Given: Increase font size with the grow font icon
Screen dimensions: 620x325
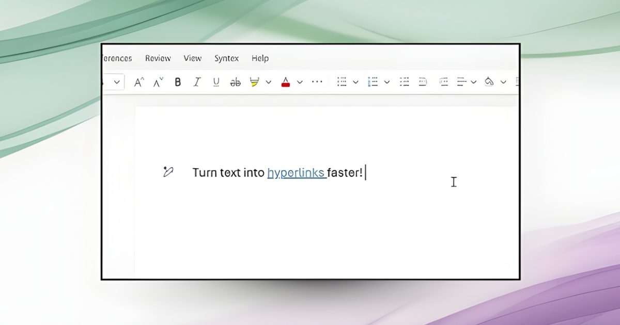Looking at the screenshot, I should pos(138,82).
